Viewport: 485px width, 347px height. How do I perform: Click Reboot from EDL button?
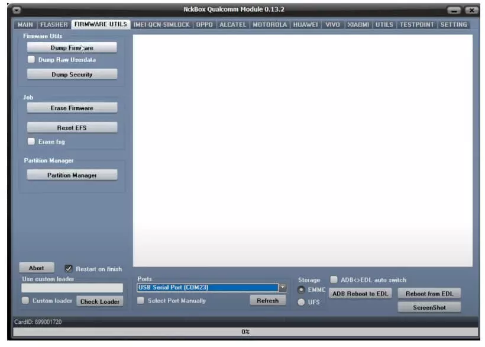tap(429, 294)
